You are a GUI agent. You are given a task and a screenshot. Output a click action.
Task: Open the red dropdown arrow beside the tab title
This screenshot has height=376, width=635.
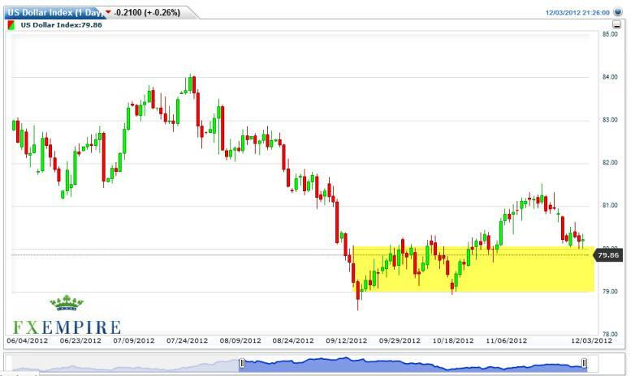pos(108,12)
